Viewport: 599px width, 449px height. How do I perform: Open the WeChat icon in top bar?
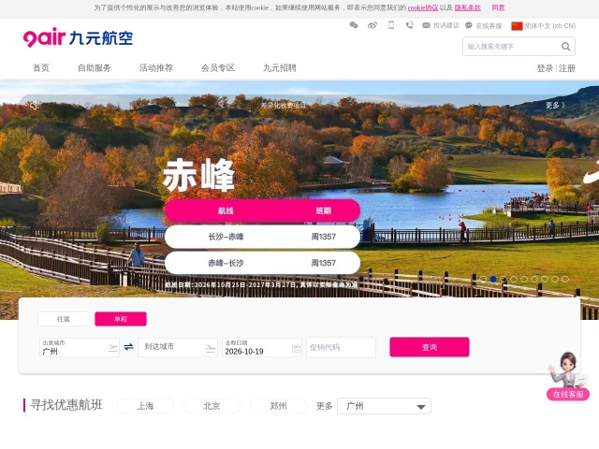[354, 25]
